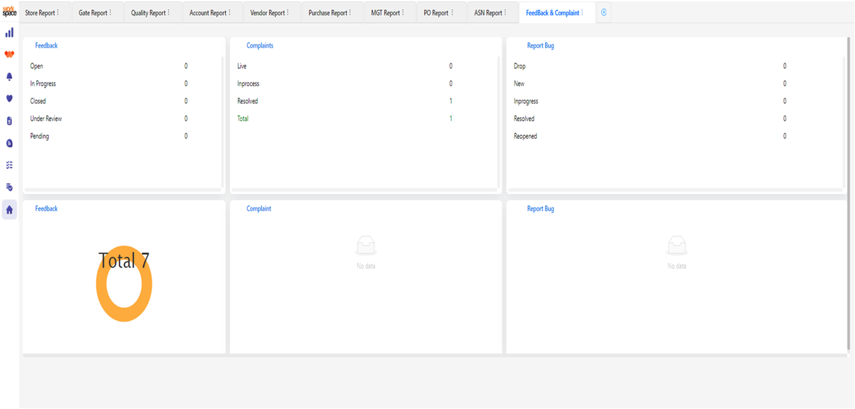Click the Complaints list's vertical scrollbar
Screen dimensions: 855x409
(x=498, y=122)
